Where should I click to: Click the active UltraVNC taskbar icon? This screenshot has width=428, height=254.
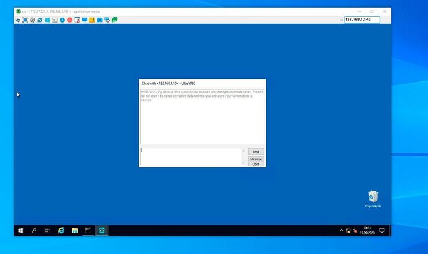point(102,230)
